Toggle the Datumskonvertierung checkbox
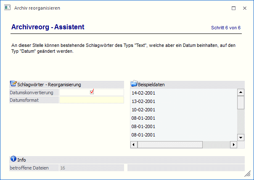This screenshot has height=180, width=254. click(x=92, y=92)
